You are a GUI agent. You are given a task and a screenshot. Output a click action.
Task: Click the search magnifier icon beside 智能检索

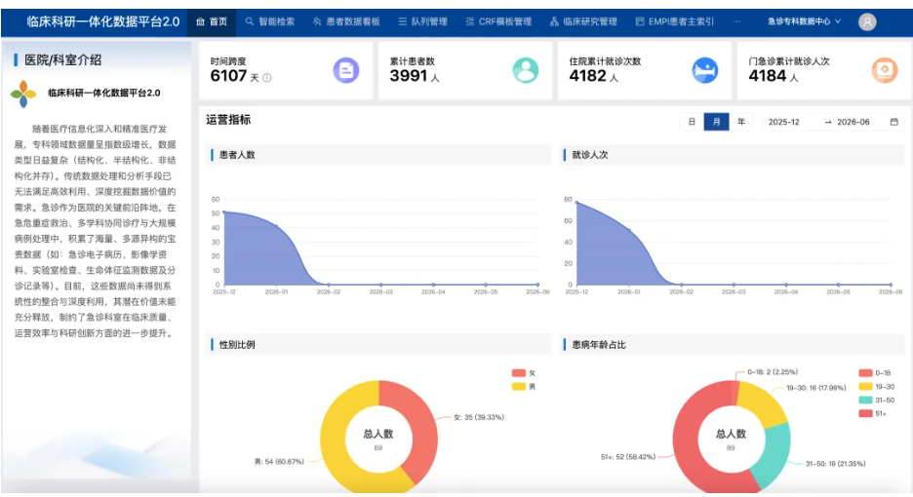(x=249, y=21)
